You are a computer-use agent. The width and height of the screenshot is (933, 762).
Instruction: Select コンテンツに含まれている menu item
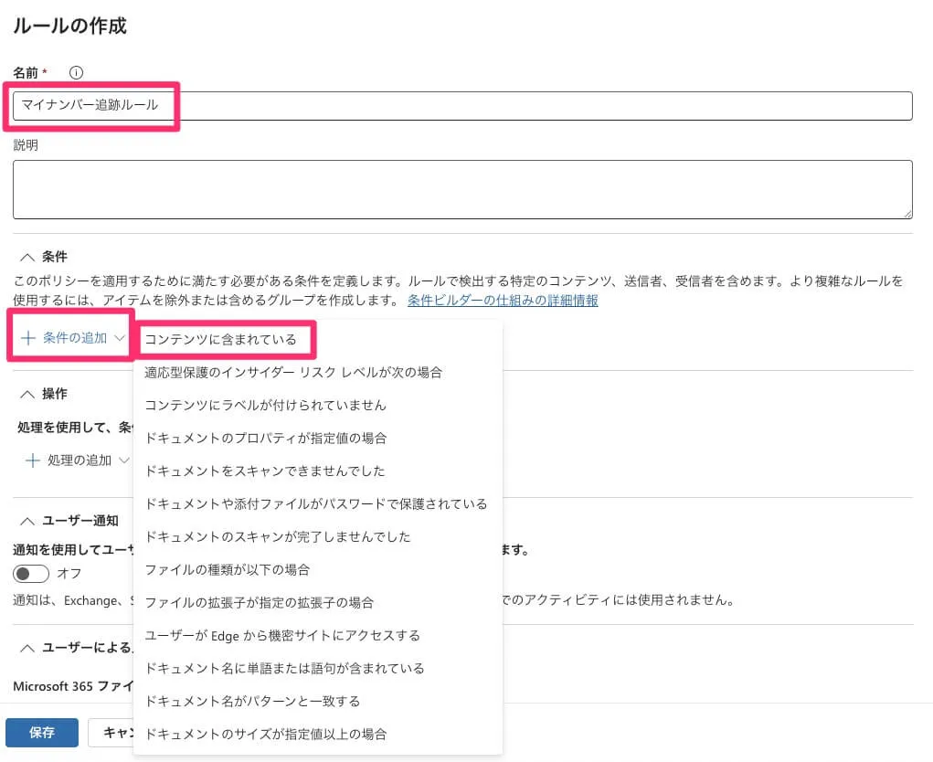click(318, 340)
